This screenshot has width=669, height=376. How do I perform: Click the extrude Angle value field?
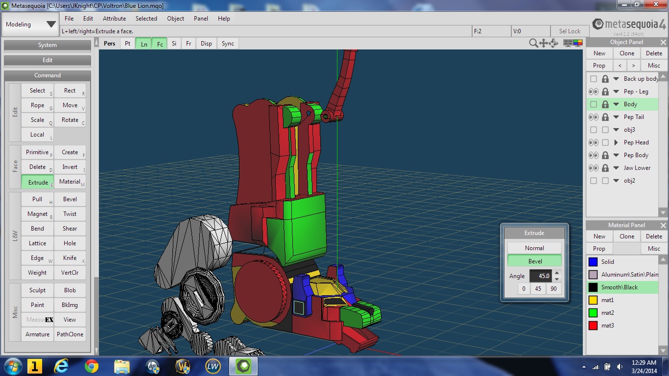pos(541,276)
